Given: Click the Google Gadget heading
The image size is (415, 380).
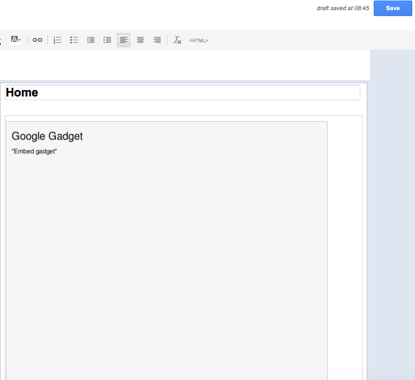Looking at the screenshot, I should point(47,136).
